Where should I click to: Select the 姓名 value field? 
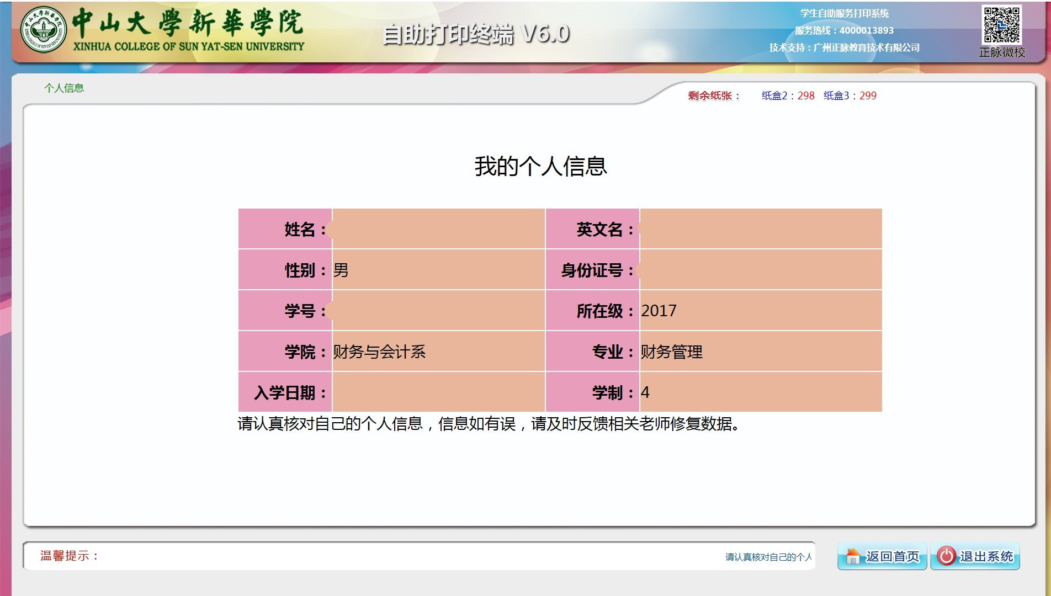tap(438, 229)
